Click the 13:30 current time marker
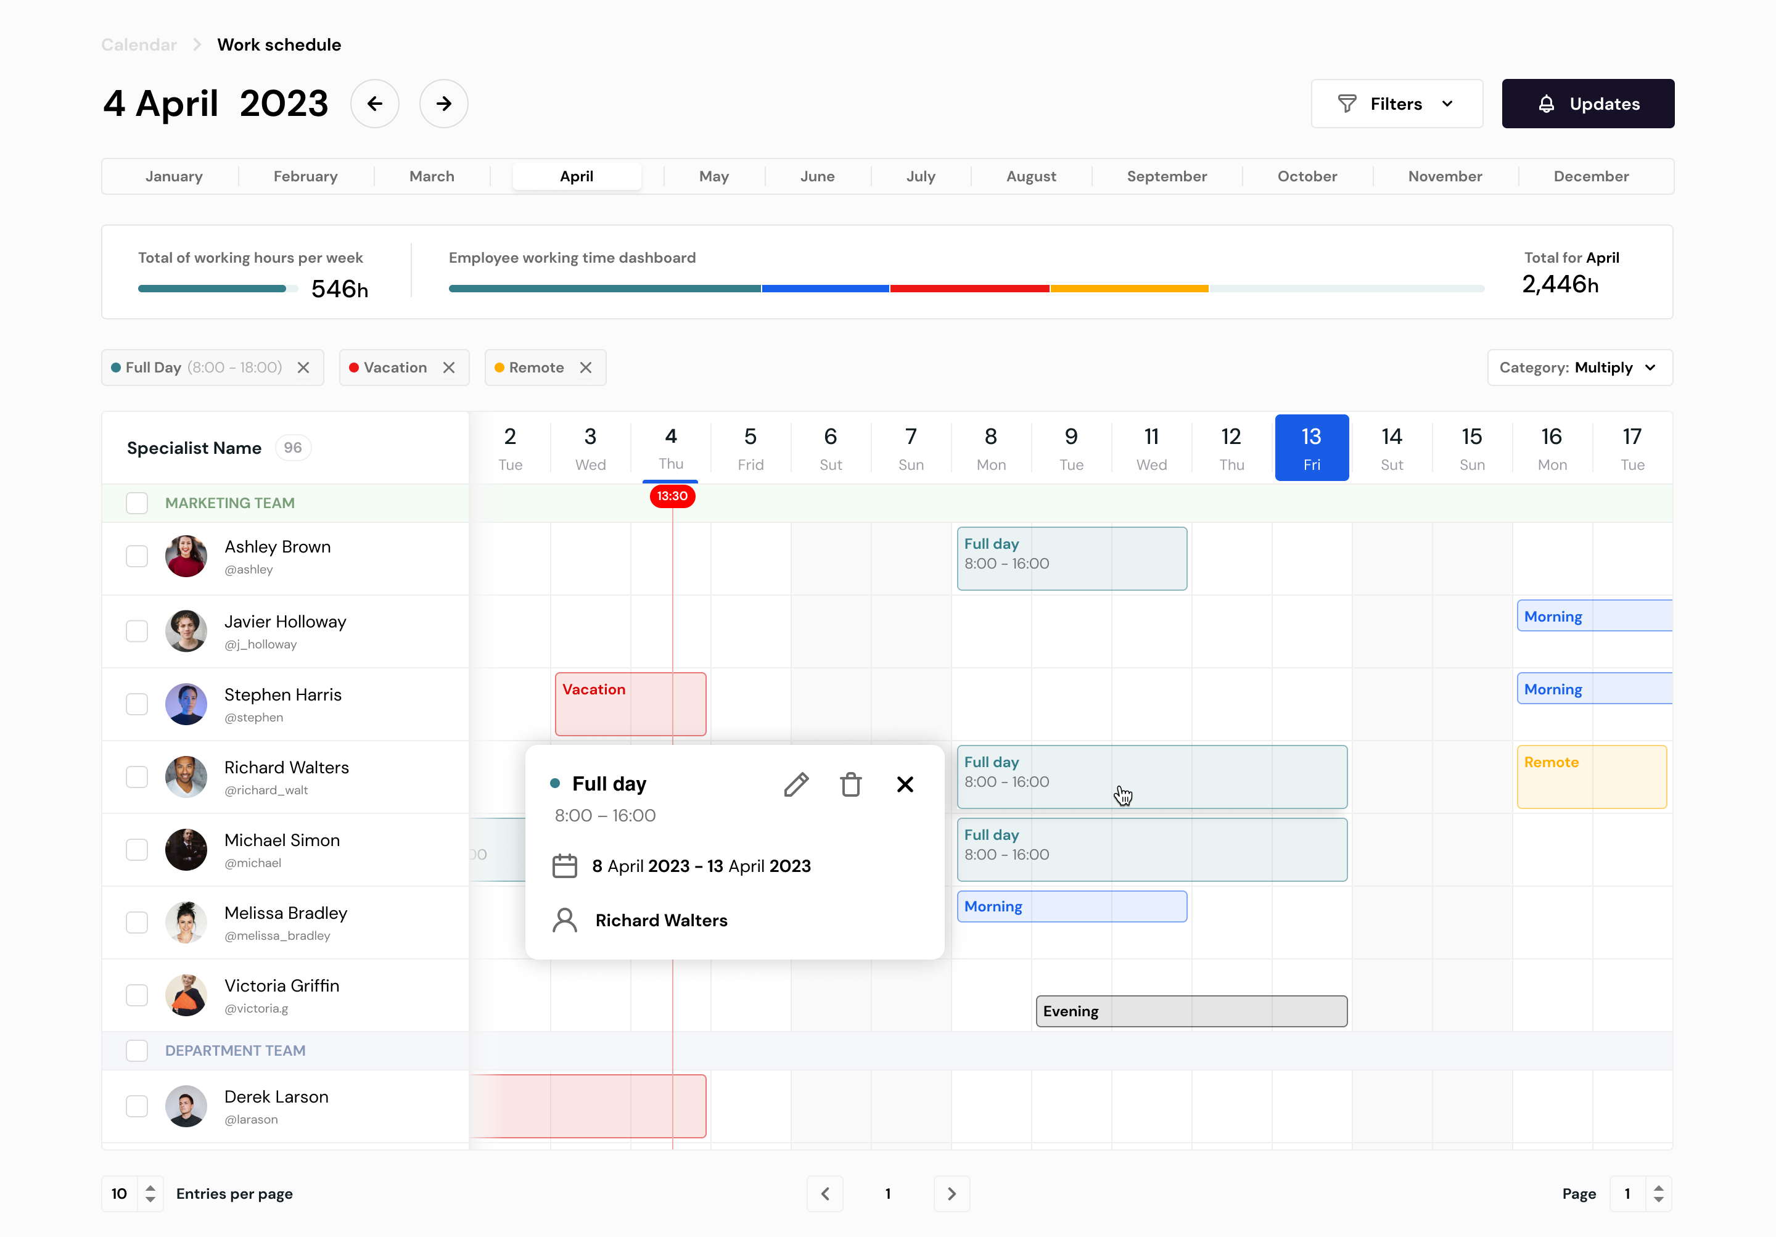Viewport: 1776px width, 1237px height. click(x=672, y=496)
